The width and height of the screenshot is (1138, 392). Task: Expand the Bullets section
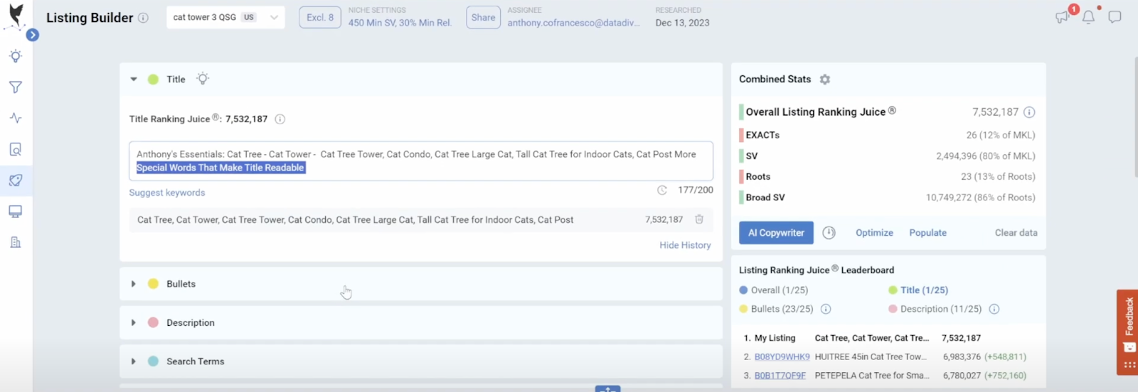click(x=134, y=284)
